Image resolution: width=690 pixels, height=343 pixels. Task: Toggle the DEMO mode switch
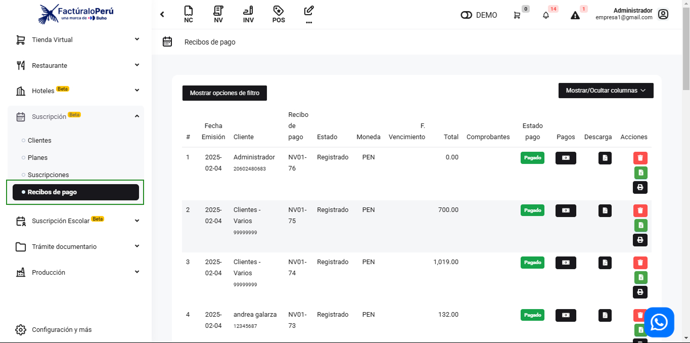[466, 15]
